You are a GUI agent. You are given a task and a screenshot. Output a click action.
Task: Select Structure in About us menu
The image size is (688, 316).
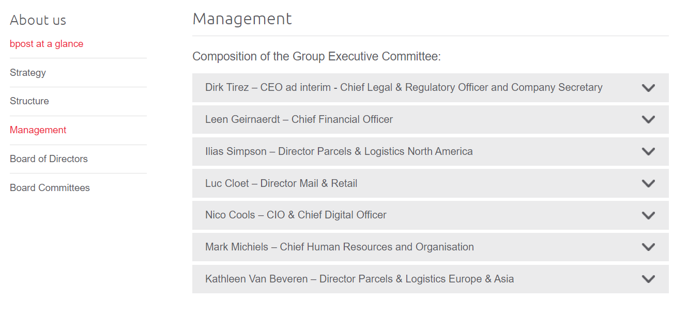(29, 101)
